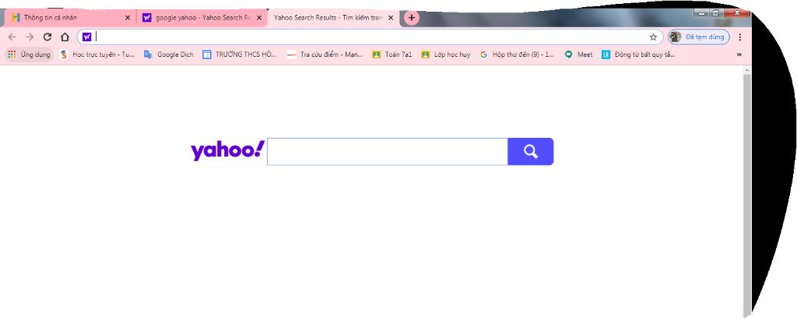Click the purple magnifier search button

531,152
